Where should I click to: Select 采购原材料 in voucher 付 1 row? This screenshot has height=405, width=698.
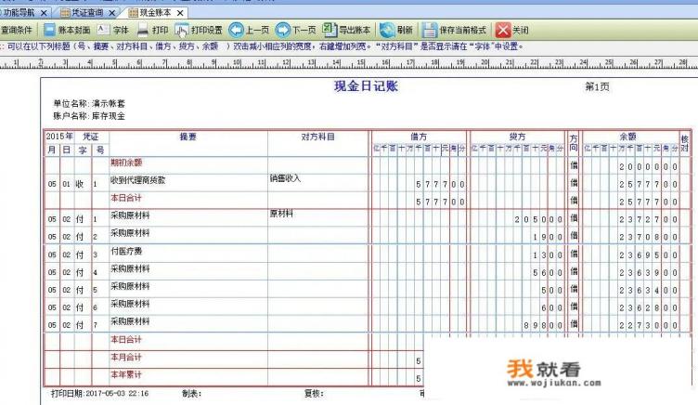click(x=130, y=216)
